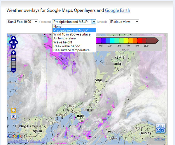Click the Turkey label on map
This screenshot has width=175, height=145.
coord(146,133)
